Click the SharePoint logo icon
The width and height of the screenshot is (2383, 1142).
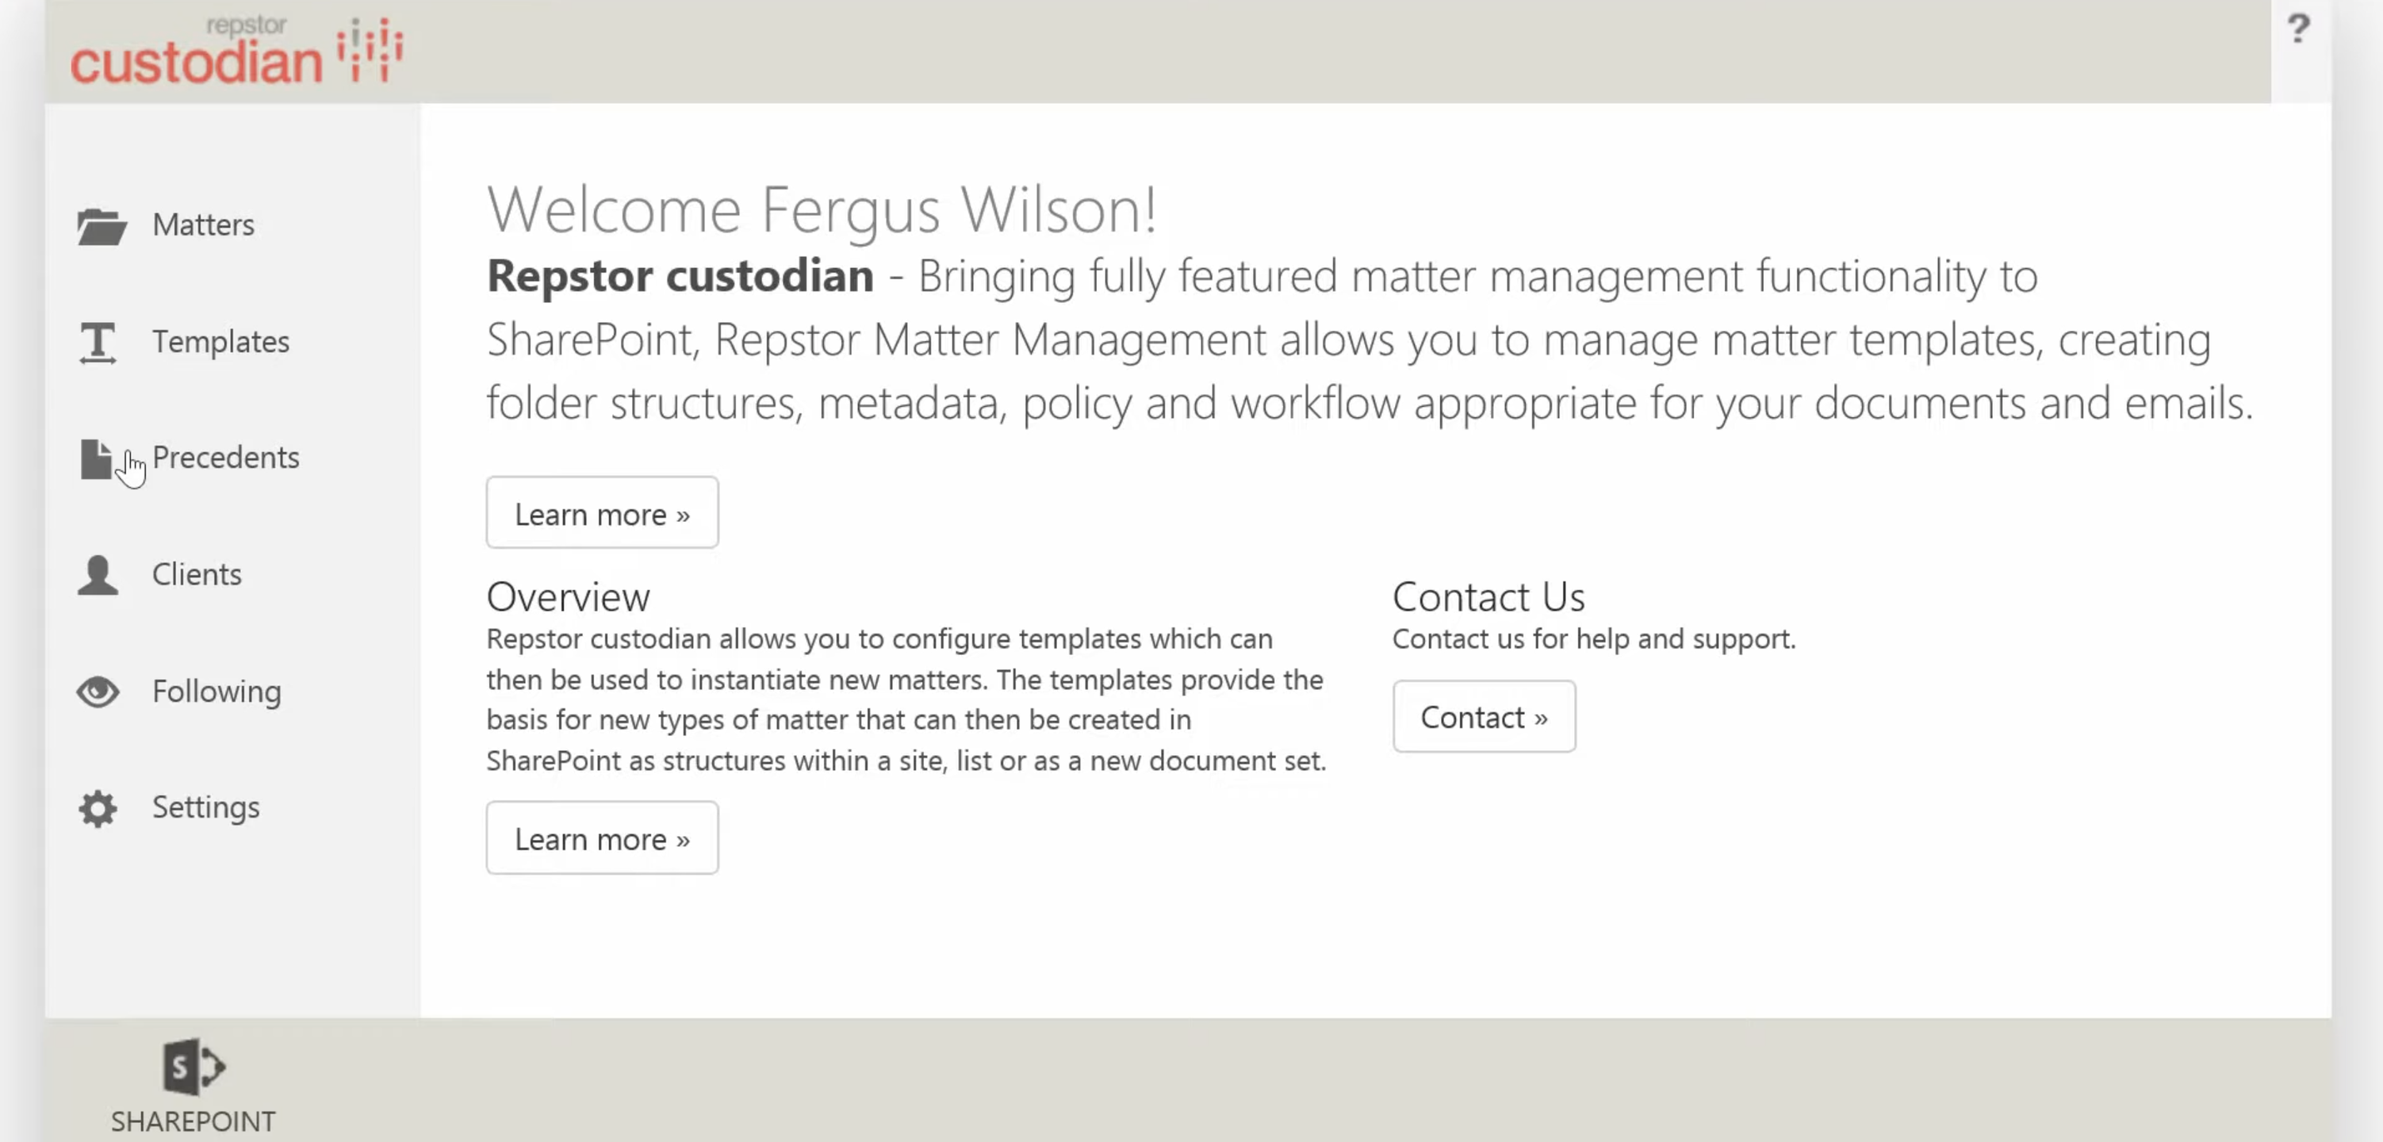(193, 1065)
